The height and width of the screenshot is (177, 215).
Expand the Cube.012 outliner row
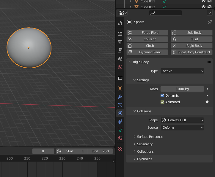click(131, 7)
